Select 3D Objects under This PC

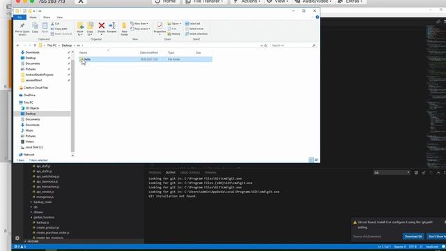coord(32,108)
